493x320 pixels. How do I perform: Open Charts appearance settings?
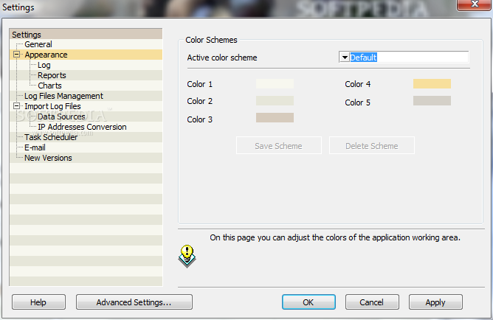point(49,86)
